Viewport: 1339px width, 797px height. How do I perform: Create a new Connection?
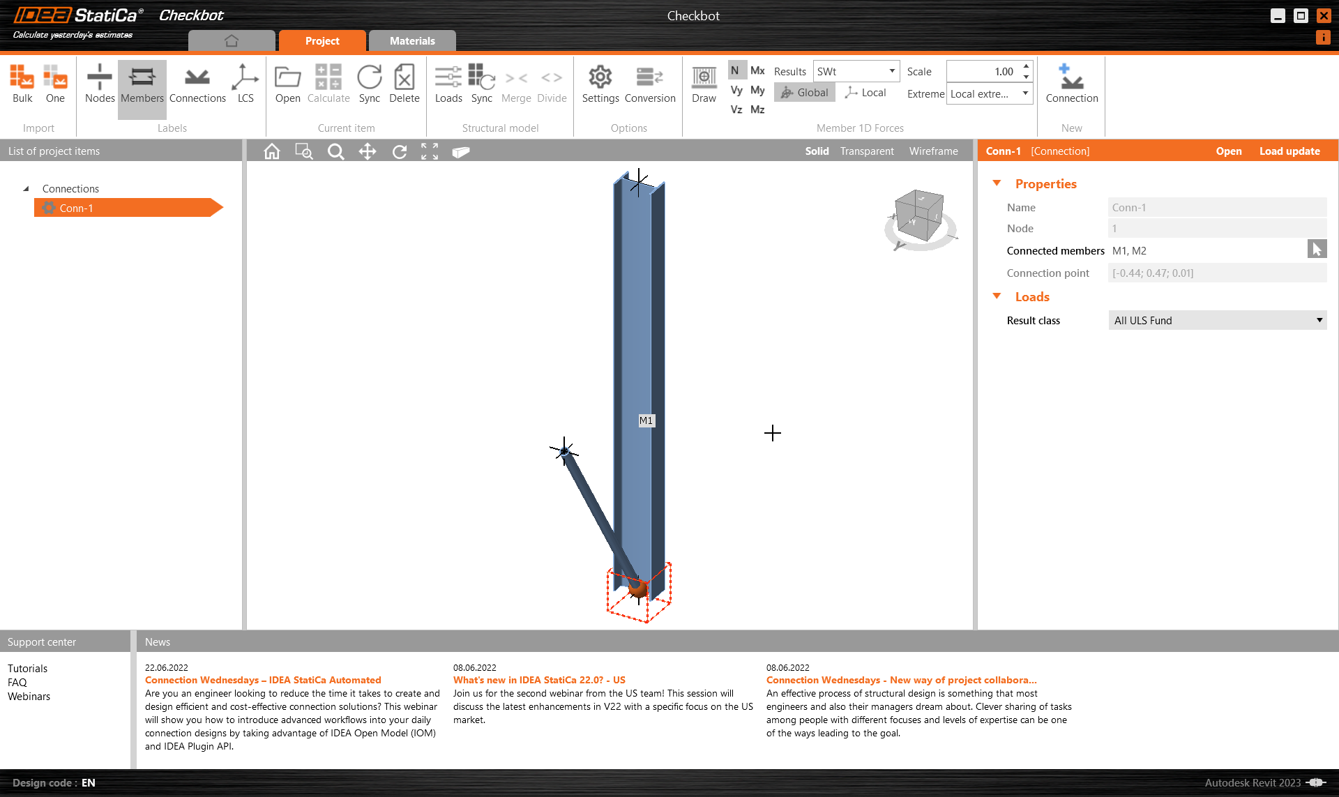[1071, 85]
